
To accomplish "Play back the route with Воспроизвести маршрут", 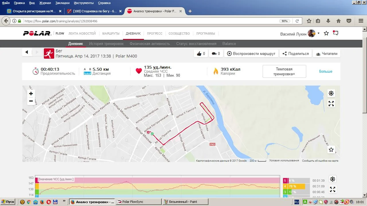I will point(251,54).
